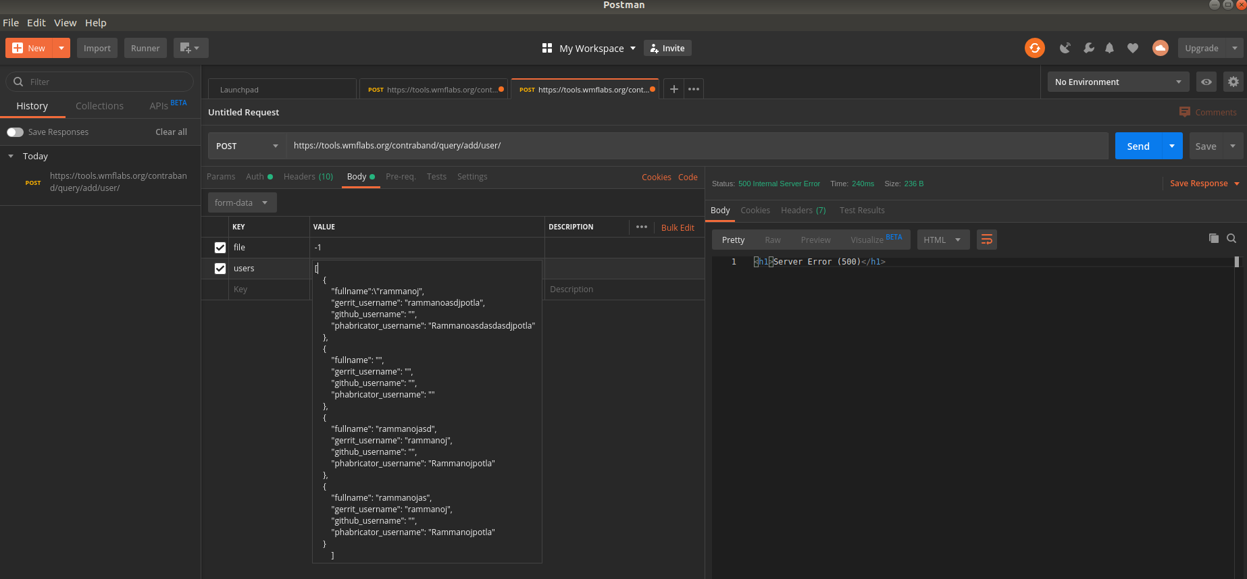Image resolution: width=1247 pixels, height=579 pixels.
Task: Click the Comments icon link
Action: point(1208,112)
